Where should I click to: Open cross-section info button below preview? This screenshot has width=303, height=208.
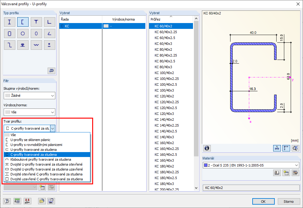[207, 148]
